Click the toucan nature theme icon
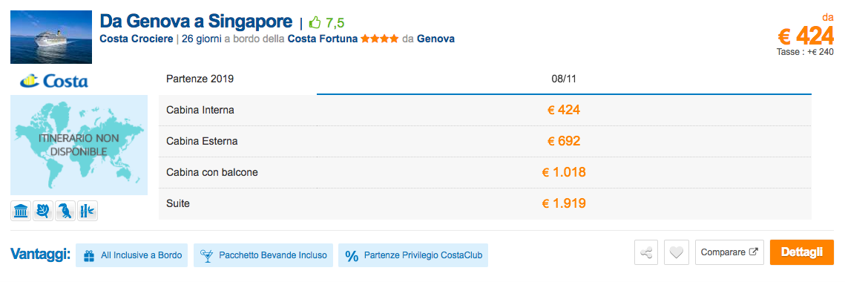 (65, 211)
